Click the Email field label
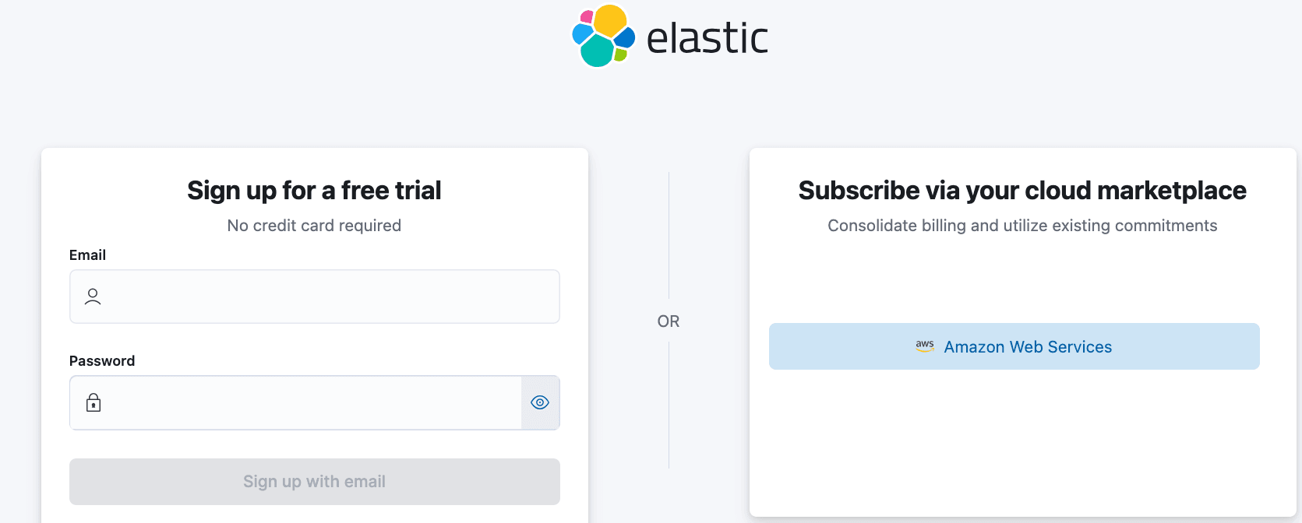This screenshot has width=1302, height=523. coord(87,255)
